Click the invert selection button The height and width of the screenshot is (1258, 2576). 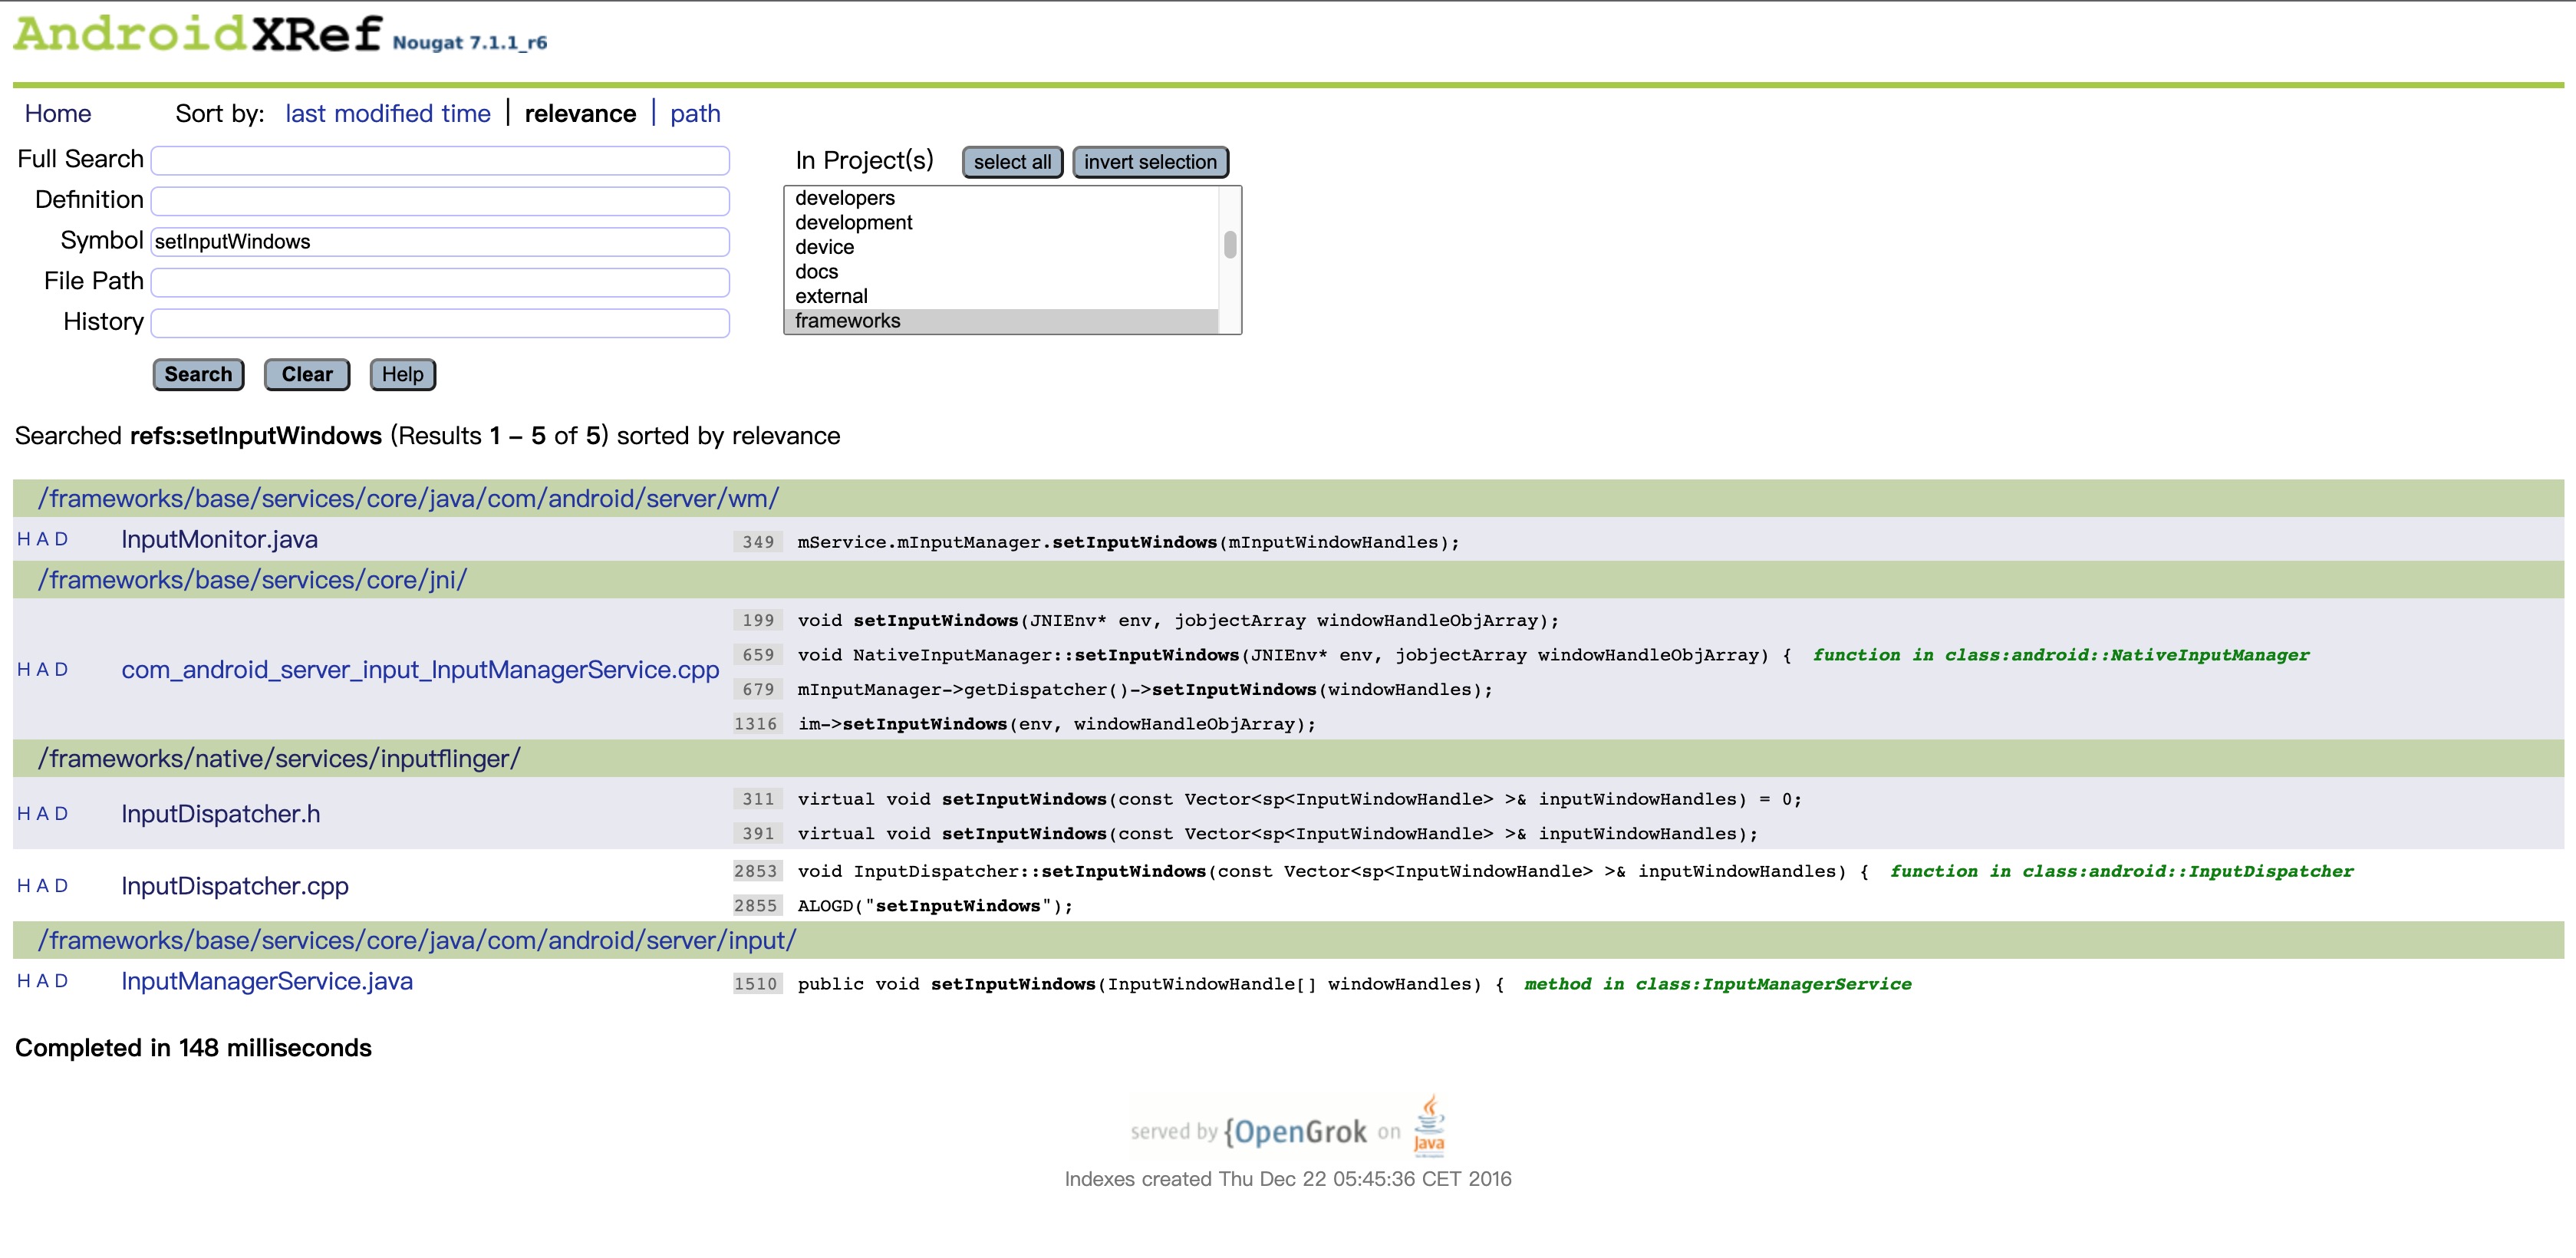1150,161
